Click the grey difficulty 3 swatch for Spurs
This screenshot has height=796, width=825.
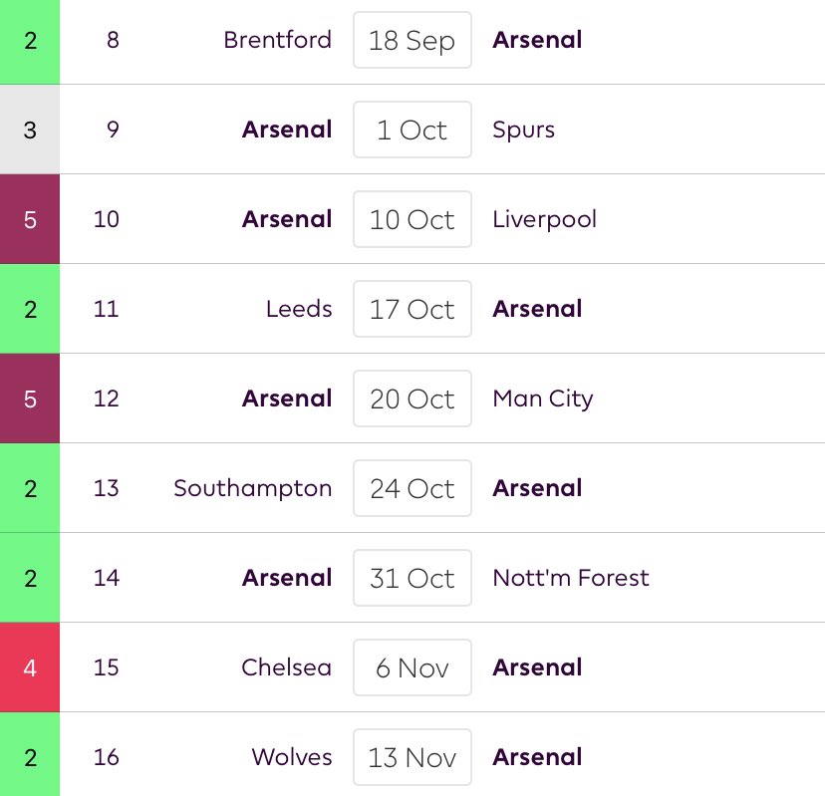point(30,131)
